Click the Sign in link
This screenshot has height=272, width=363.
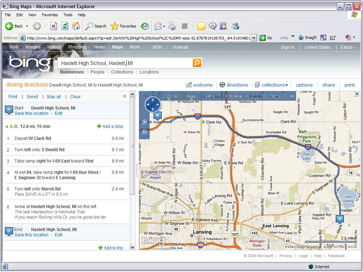point(287,47)
